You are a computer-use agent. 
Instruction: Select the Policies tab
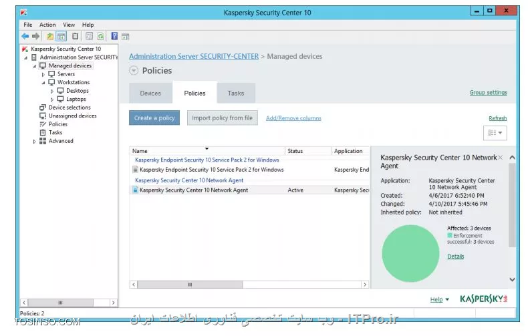tap(194, 93)
